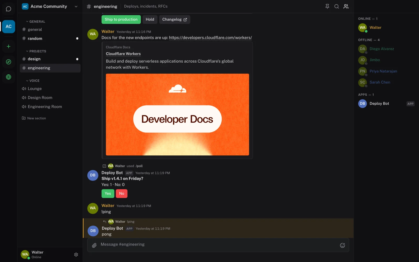Click the Developer Docs embed image
This screenshot has width=419, height=262.
coord(177,114)
